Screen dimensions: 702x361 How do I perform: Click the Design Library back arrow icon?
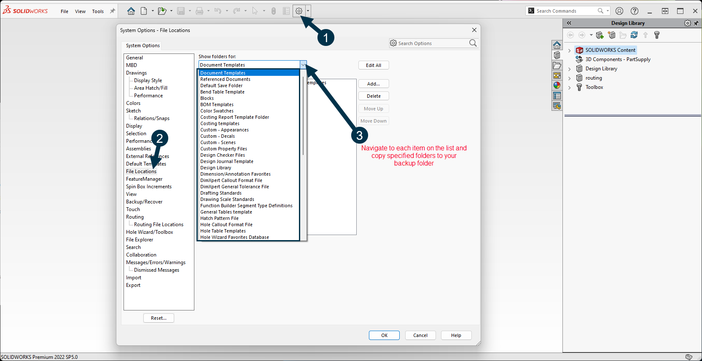coord(570,35)
